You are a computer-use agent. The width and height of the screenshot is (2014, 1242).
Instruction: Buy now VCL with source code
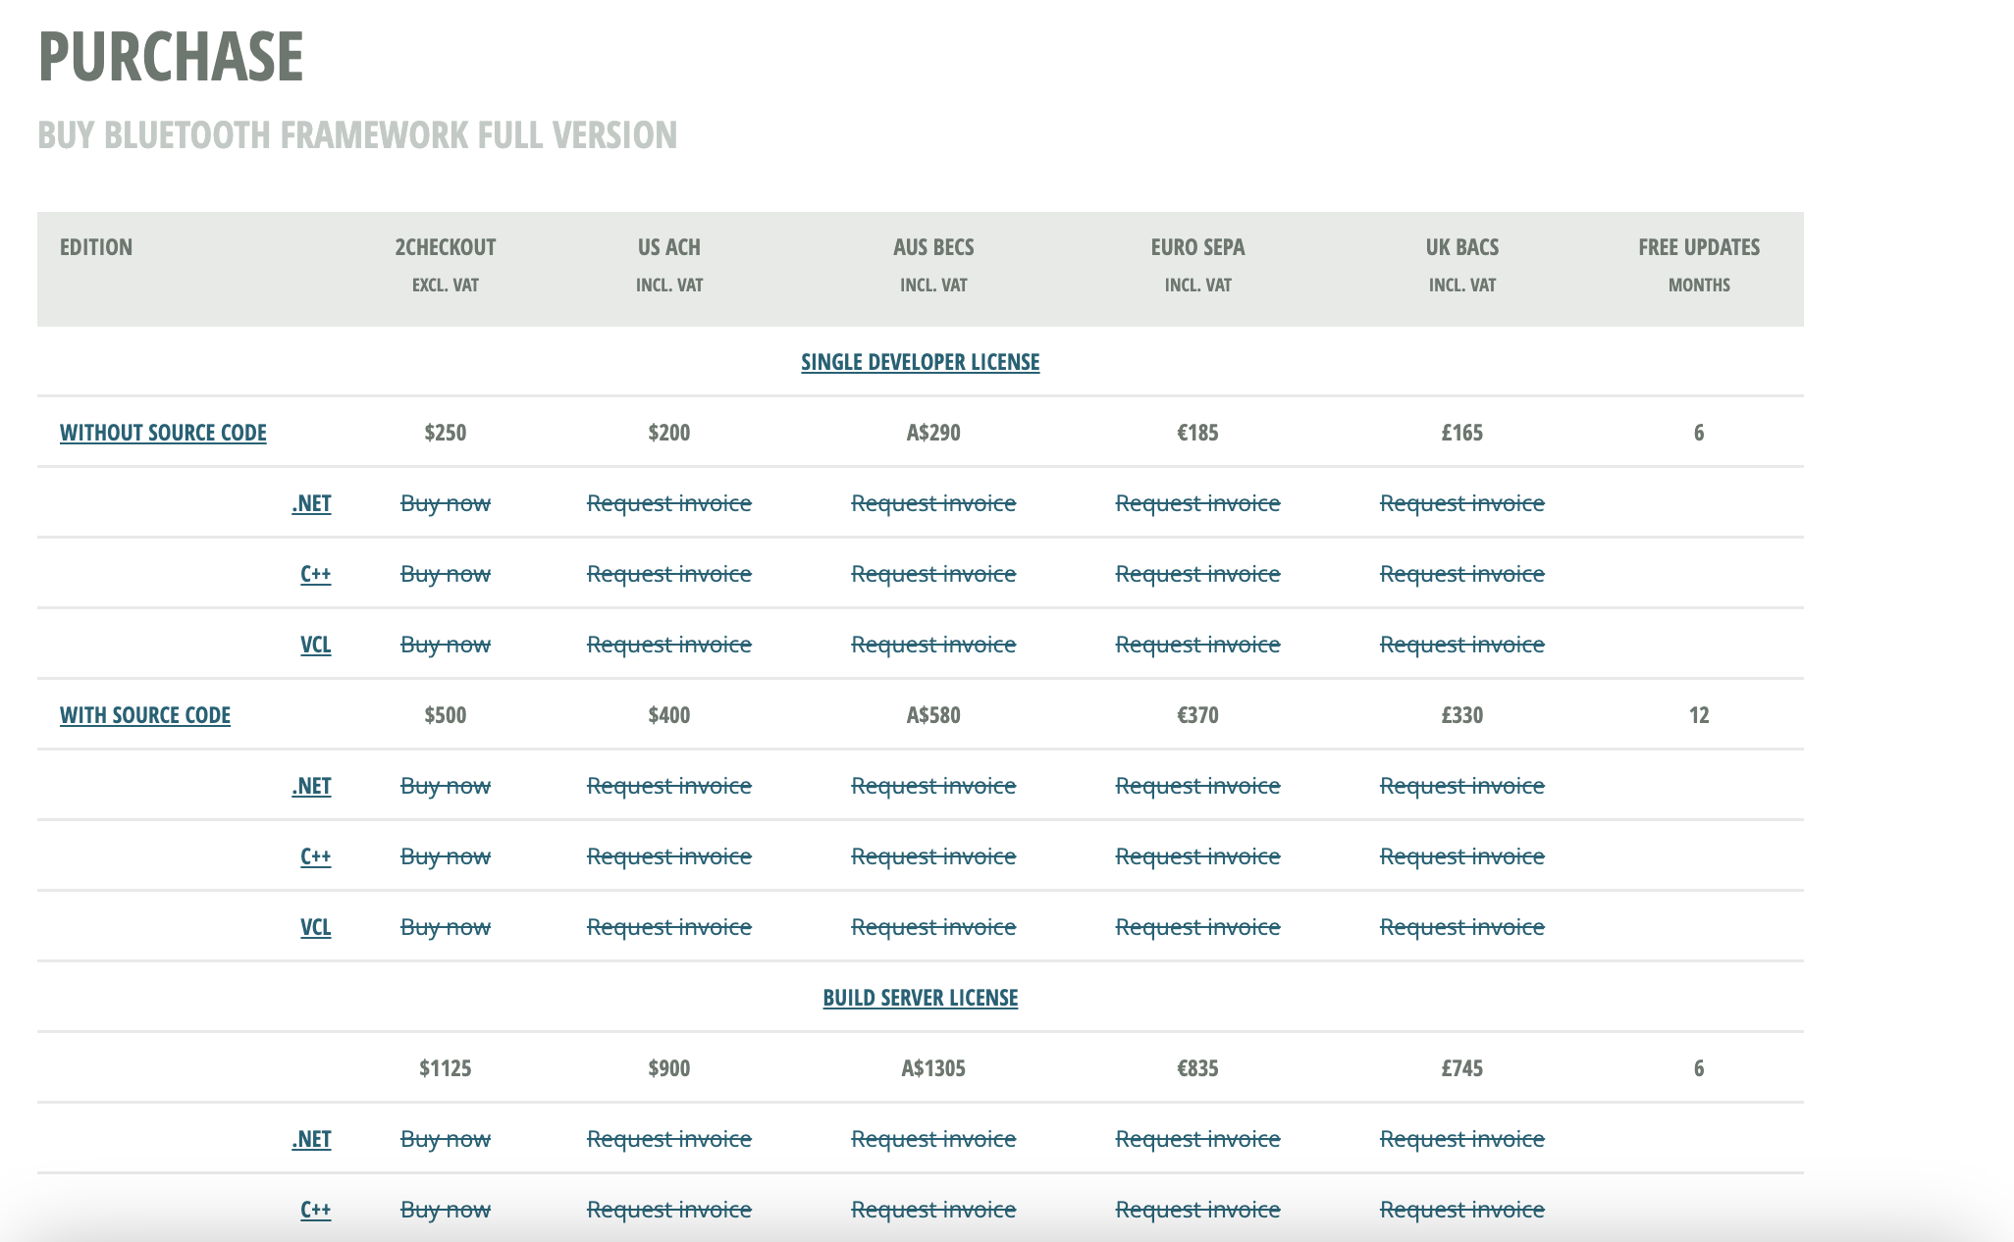(x=446, y=927)
